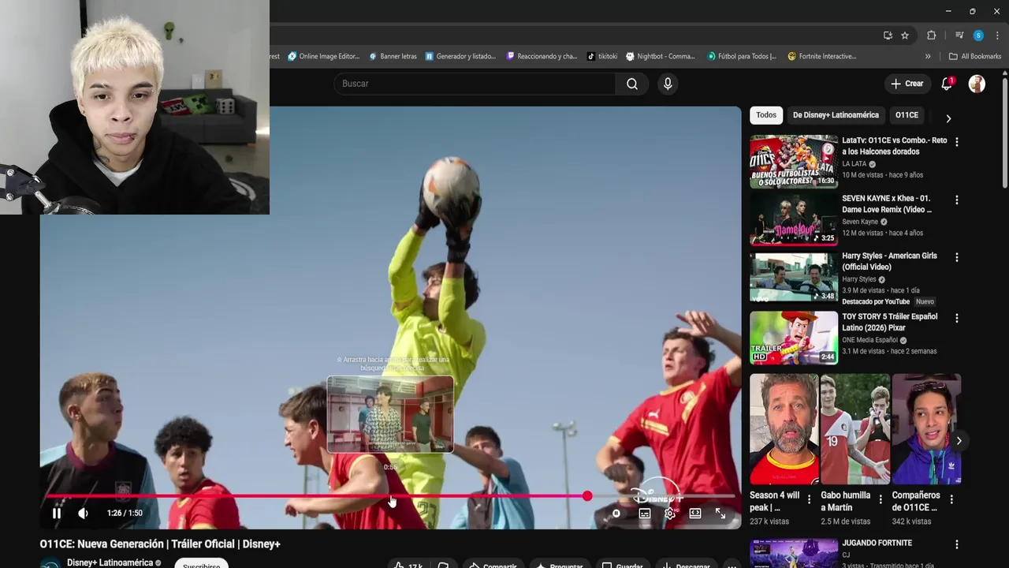
Task: Select the Todos filter chip
Action: pos(766,115)
